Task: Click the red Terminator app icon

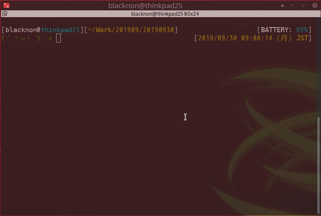Action: coord(6,5)
